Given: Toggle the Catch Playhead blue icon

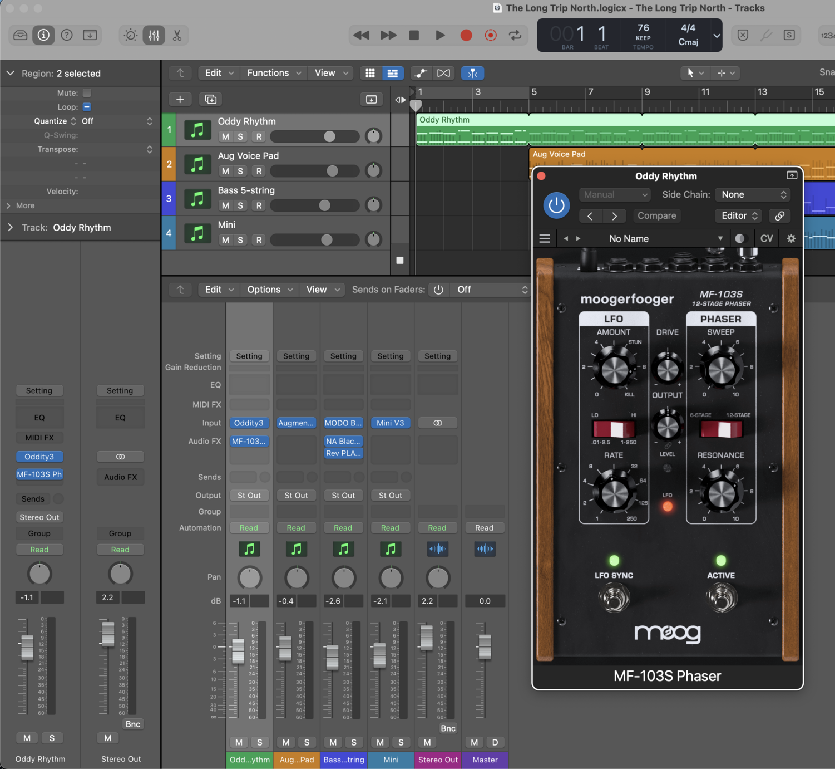Looking at the screenshot, I should [x=472, y=73].
